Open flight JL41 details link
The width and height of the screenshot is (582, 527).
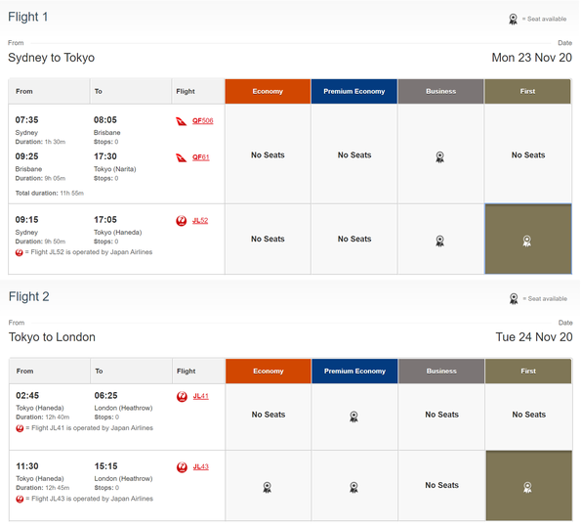click(x=201, y=396)
